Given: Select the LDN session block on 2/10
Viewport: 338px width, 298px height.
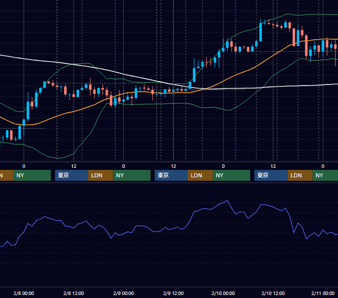Looking at the screenshot, I should pos(300,175).
